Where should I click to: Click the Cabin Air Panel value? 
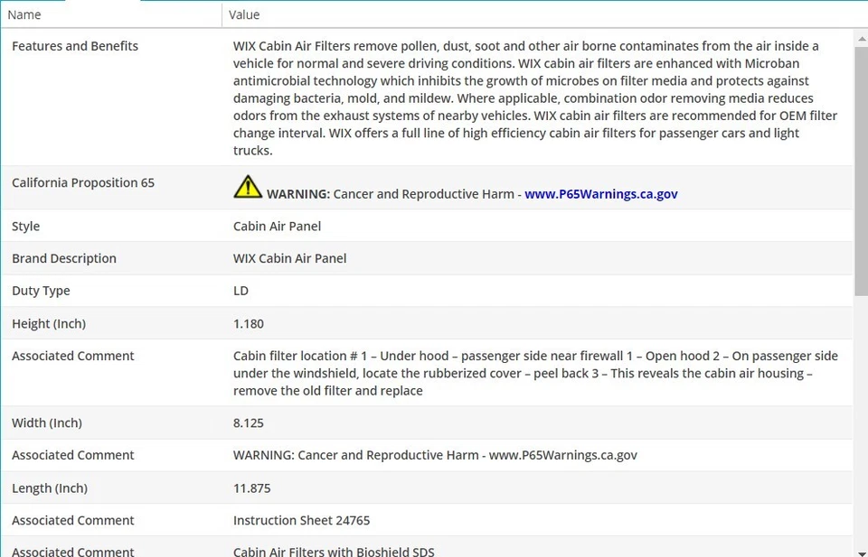coord(277,227)
